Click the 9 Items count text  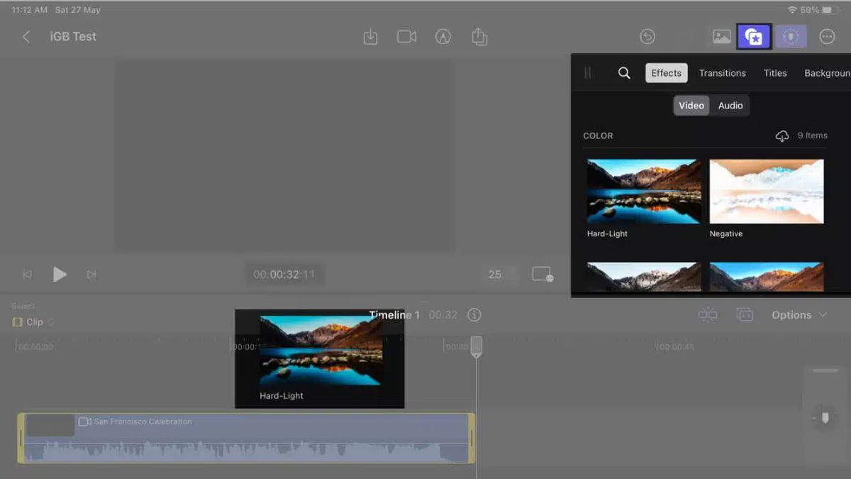[813, 136]
